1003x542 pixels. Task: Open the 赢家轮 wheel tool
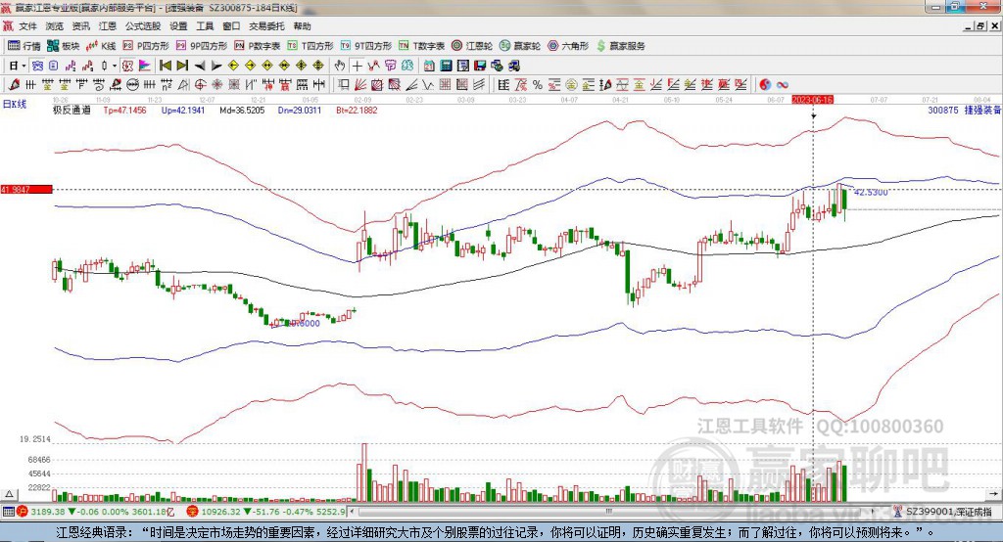pos(520,46)
